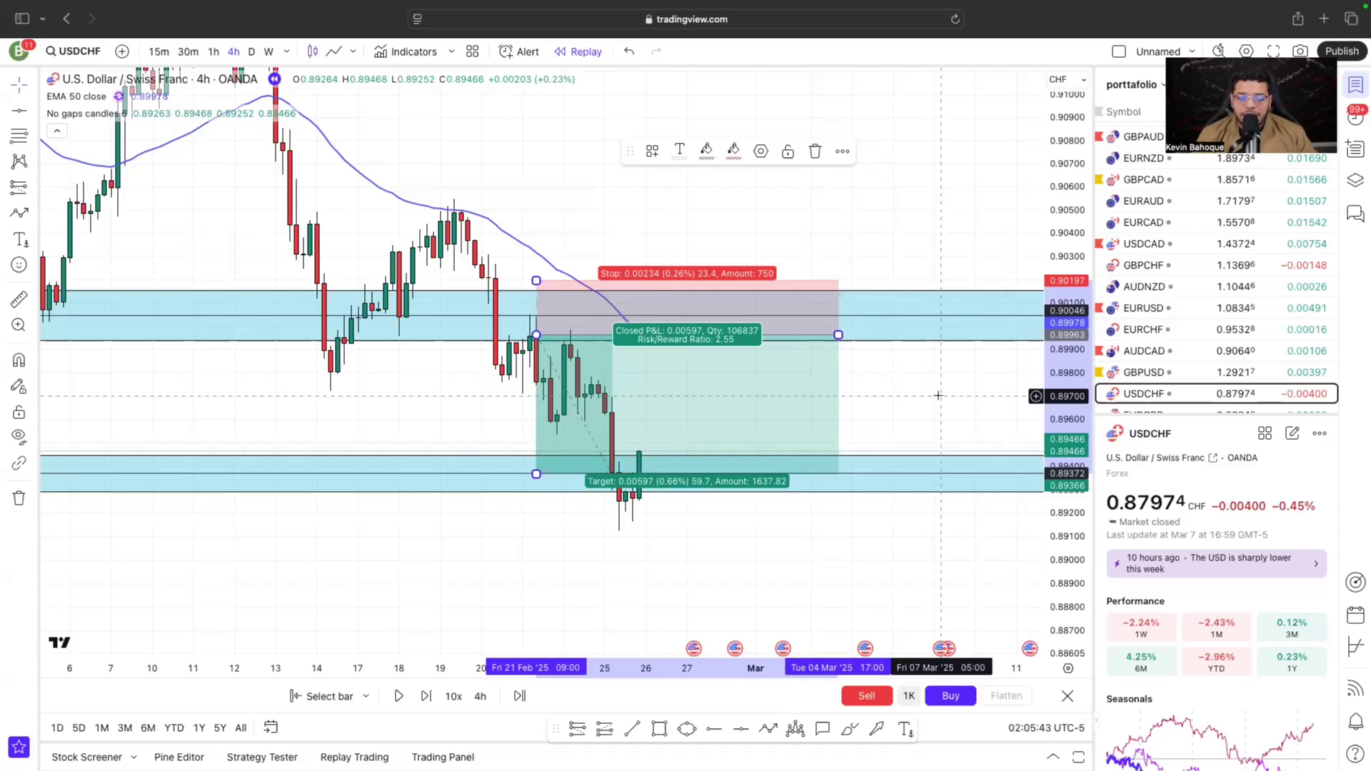Activate the zoom in tool
1371x771 pixels.
coord(19,325)
